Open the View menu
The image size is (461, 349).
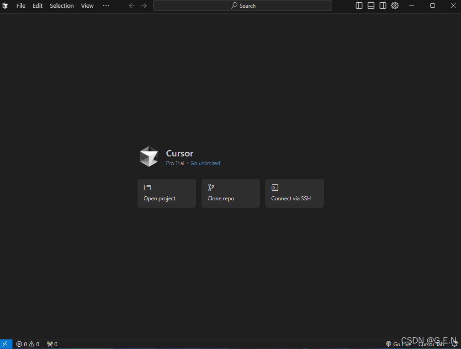(x=87, y=5)
